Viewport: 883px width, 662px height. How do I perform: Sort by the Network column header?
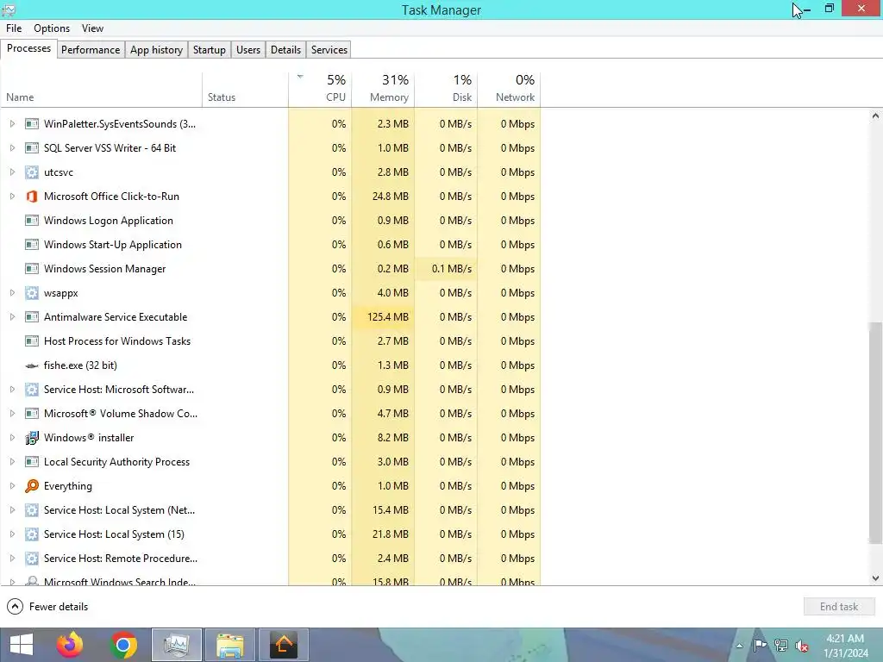(509, 90)
